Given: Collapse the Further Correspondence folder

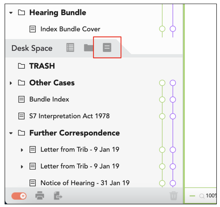Looking at the screenshot, I should (11, 133).
